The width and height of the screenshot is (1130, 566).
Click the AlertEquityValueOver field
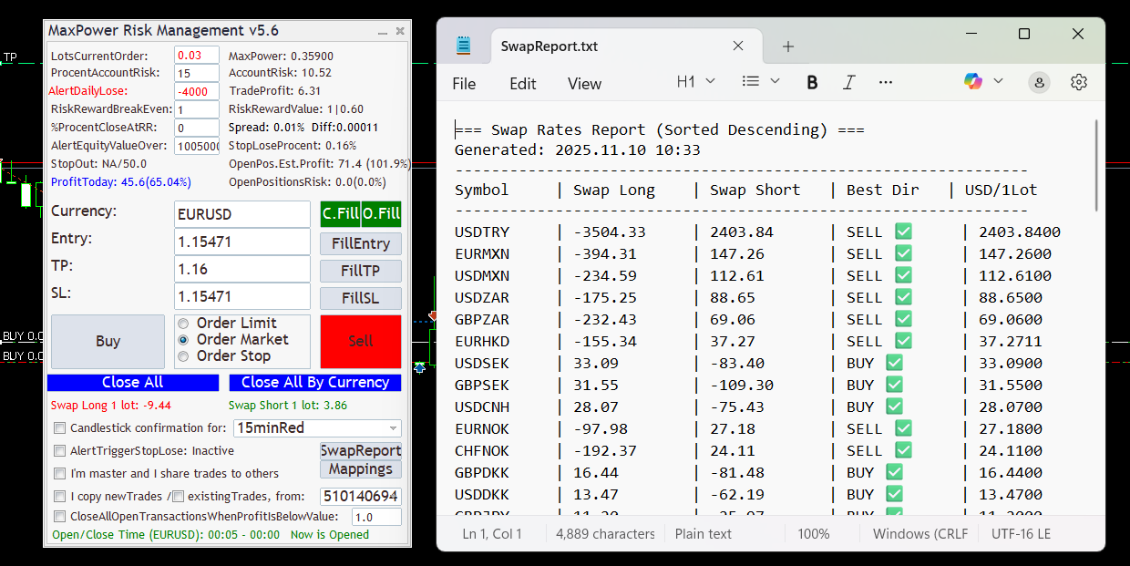coord(197,147)
